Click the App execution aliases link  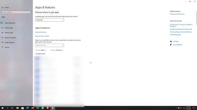[42, 36]
